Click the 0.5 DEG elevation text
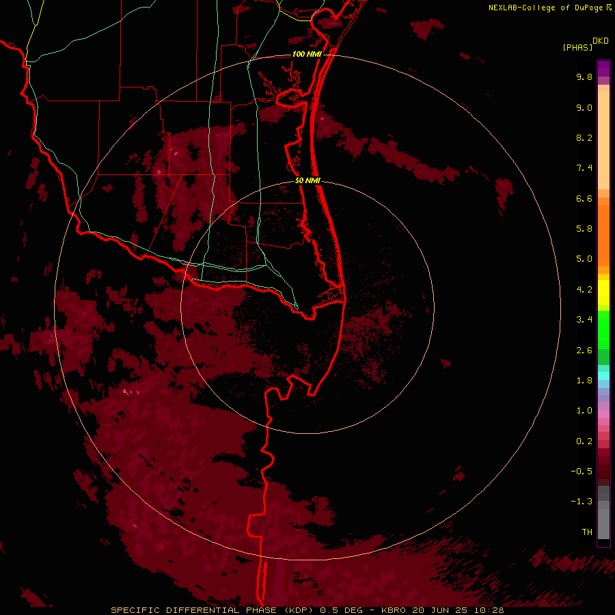This screenshot has height=615, width=615. [x=343, y=610]
